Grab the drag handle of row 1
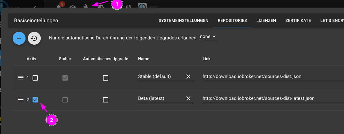 (21, 78)
